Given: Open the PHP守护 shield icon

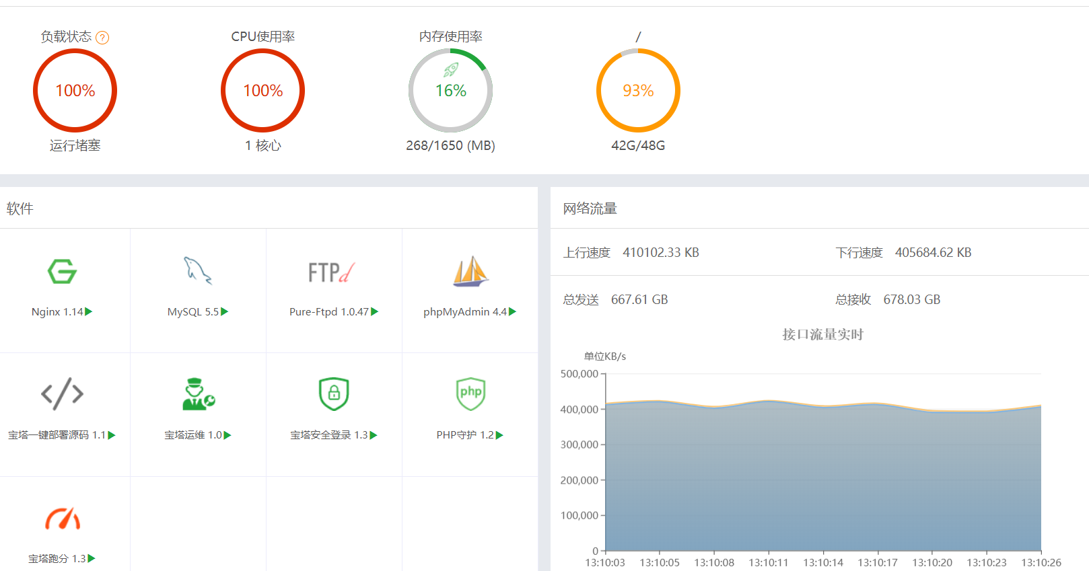Looking at the screenshot, I should (x=470, y=393).
